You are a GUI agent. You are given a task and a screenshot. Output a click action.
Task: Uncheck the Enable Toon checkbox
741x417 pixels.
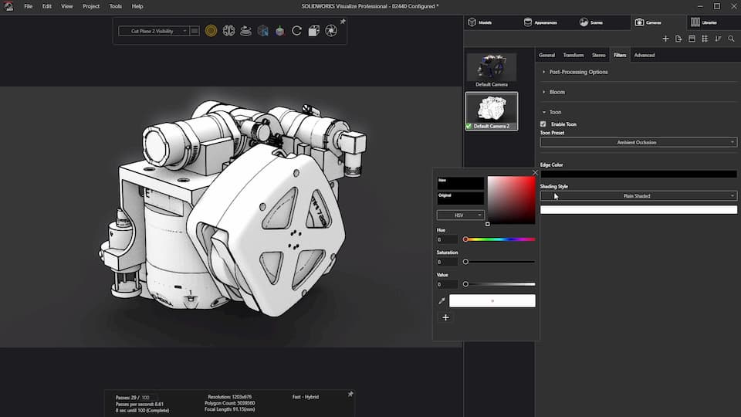(x=543, y=124)
